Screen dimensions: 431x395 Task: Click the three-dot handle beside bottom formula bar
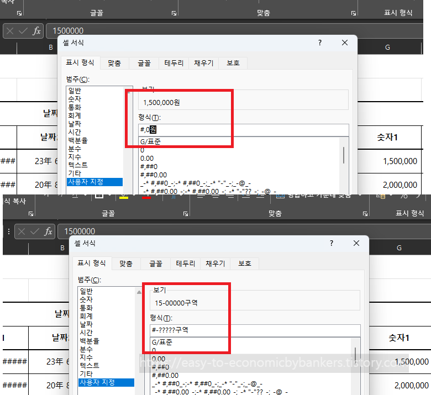tap(9, 231)
